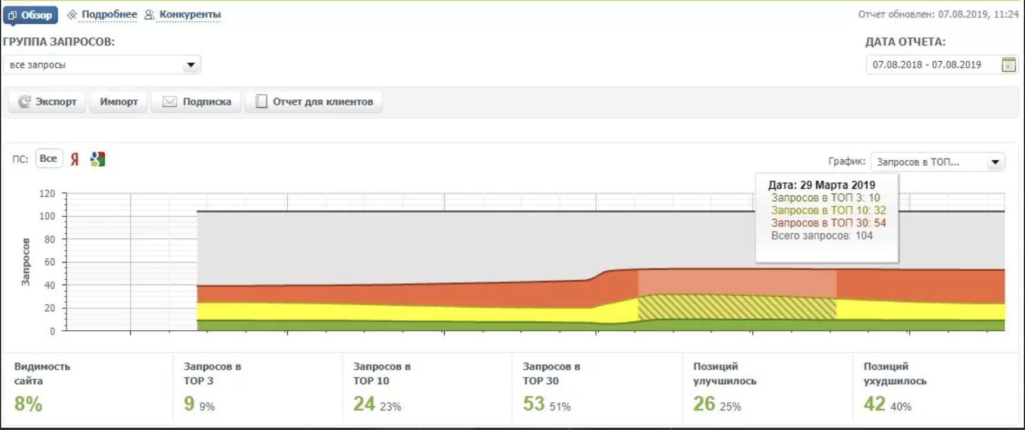Viewport: 1025px width, 430px height.
Task: Filter by Google search engine icon
Action: [x=98, y=159]
